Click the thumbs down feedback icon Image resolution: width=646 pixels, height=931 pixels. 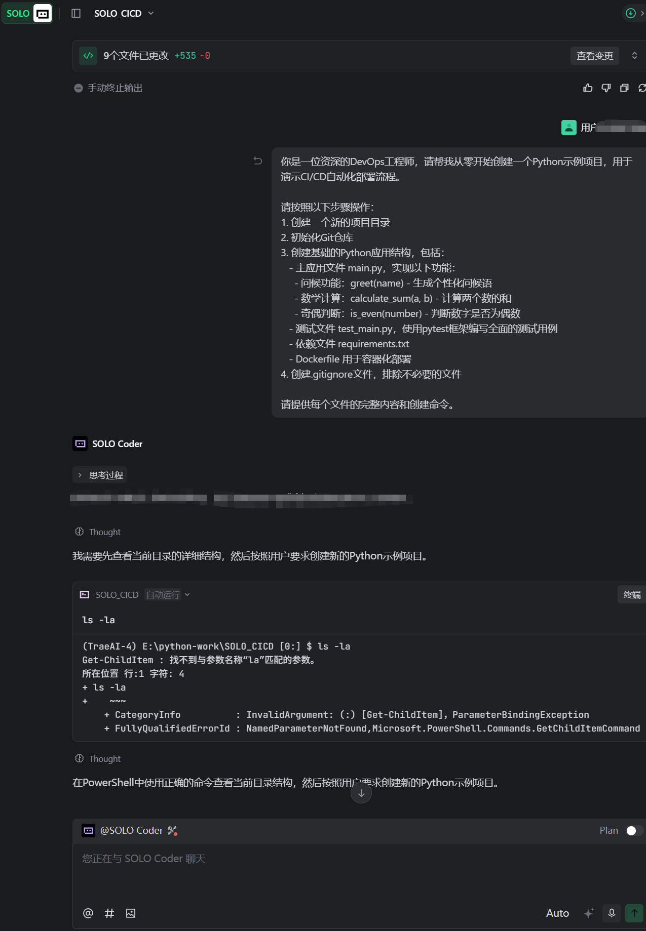606,88
